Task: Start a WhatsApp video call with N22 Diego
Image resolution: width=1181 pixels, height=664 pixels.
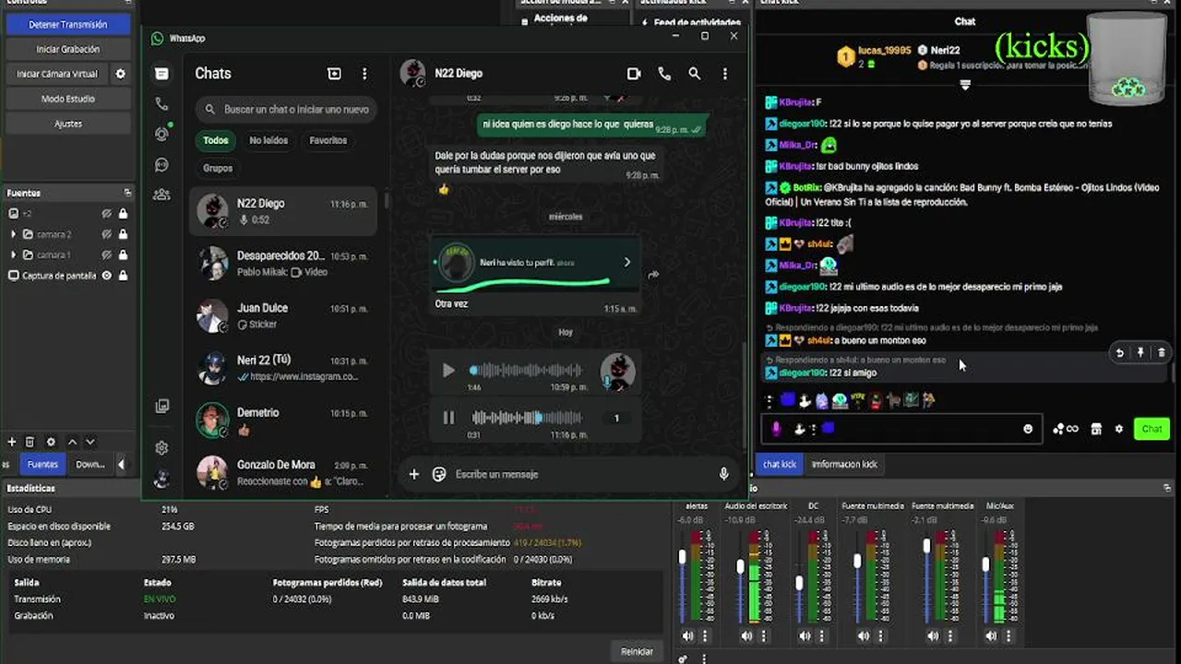Action: point(634,74)
